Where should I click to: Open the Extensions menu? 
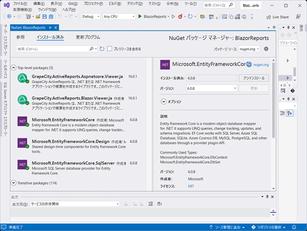point(23,9)
